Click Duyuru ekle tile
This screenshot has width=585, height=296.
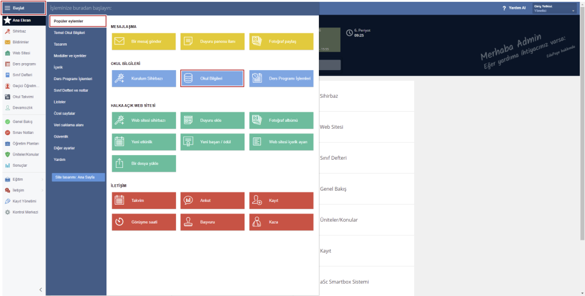[213, 121]
